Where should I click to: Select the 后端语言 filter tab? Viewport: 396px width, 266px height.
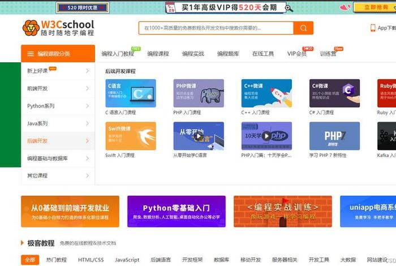(x=161, y=260)
